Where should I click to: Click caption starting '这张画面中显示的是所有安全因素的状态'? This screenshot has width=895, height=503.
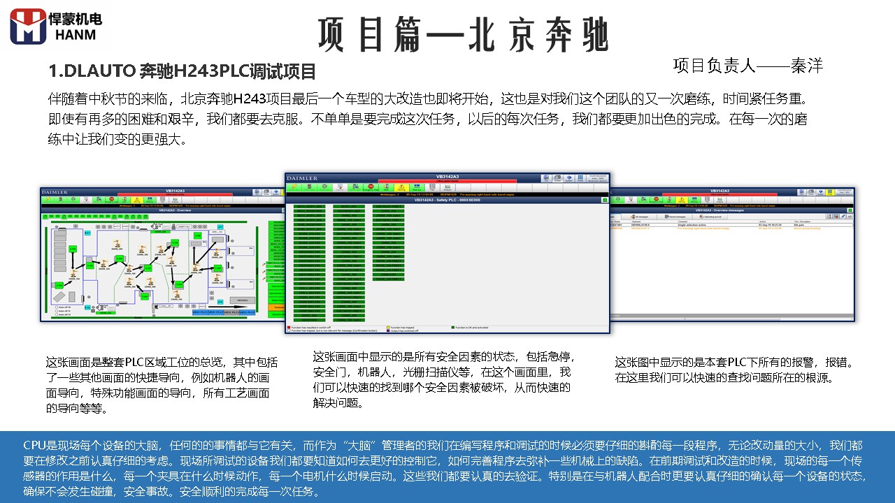pos(443,379)
